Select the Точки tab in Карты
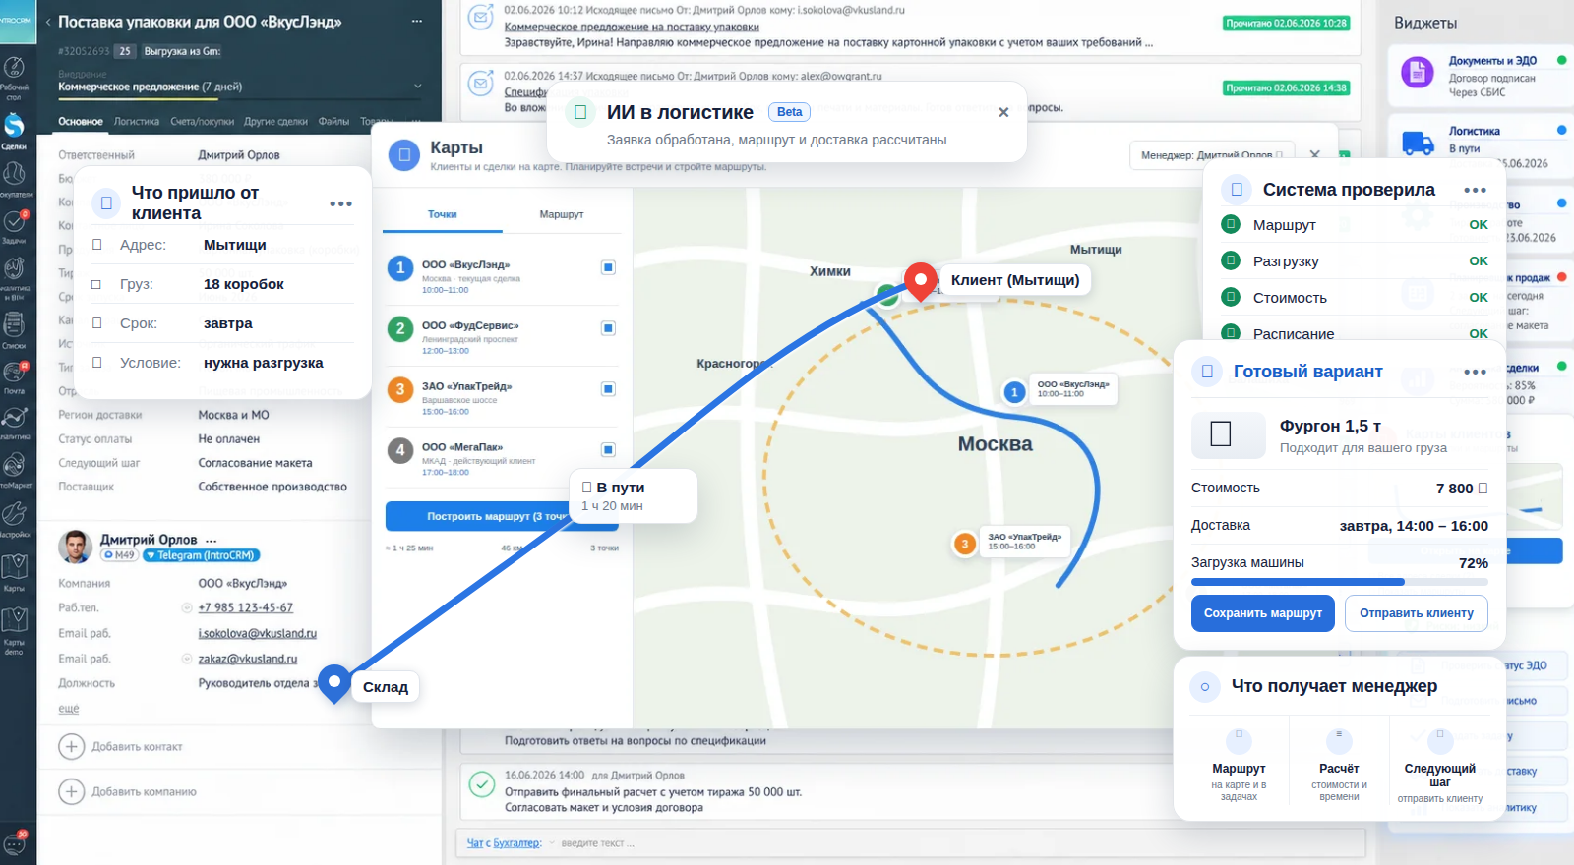Image resolution: width=1574 pixels, height=865 pixels. pos(442,214)
